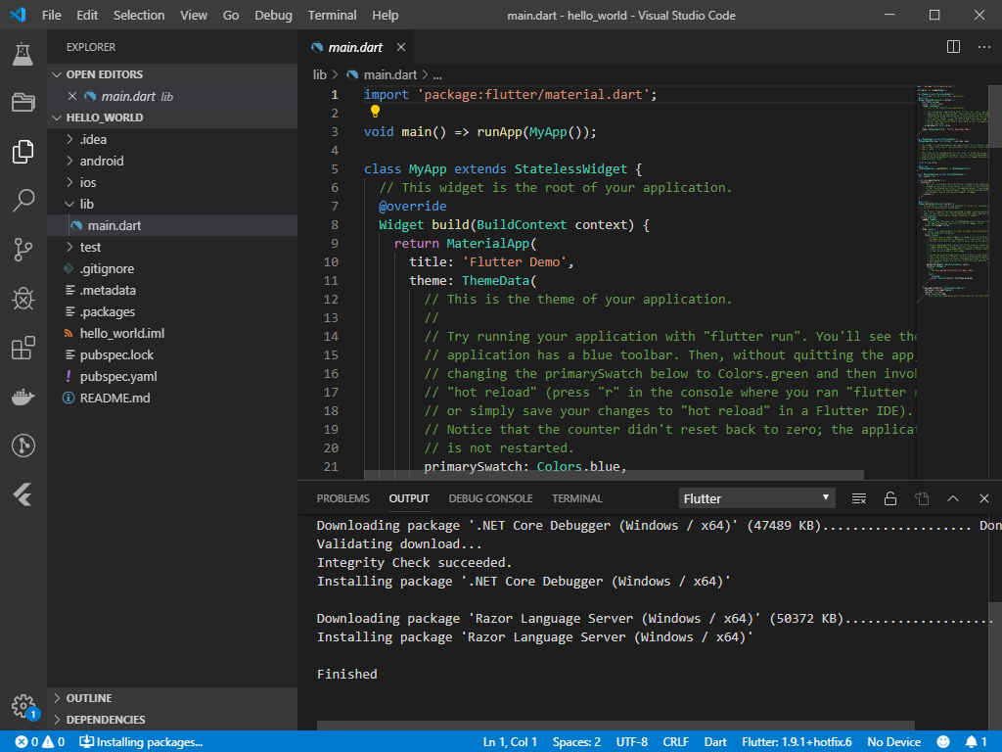The image size is (1002, 752).
Task: Change indentation via Spaces: 2
Action: point(576,742)
